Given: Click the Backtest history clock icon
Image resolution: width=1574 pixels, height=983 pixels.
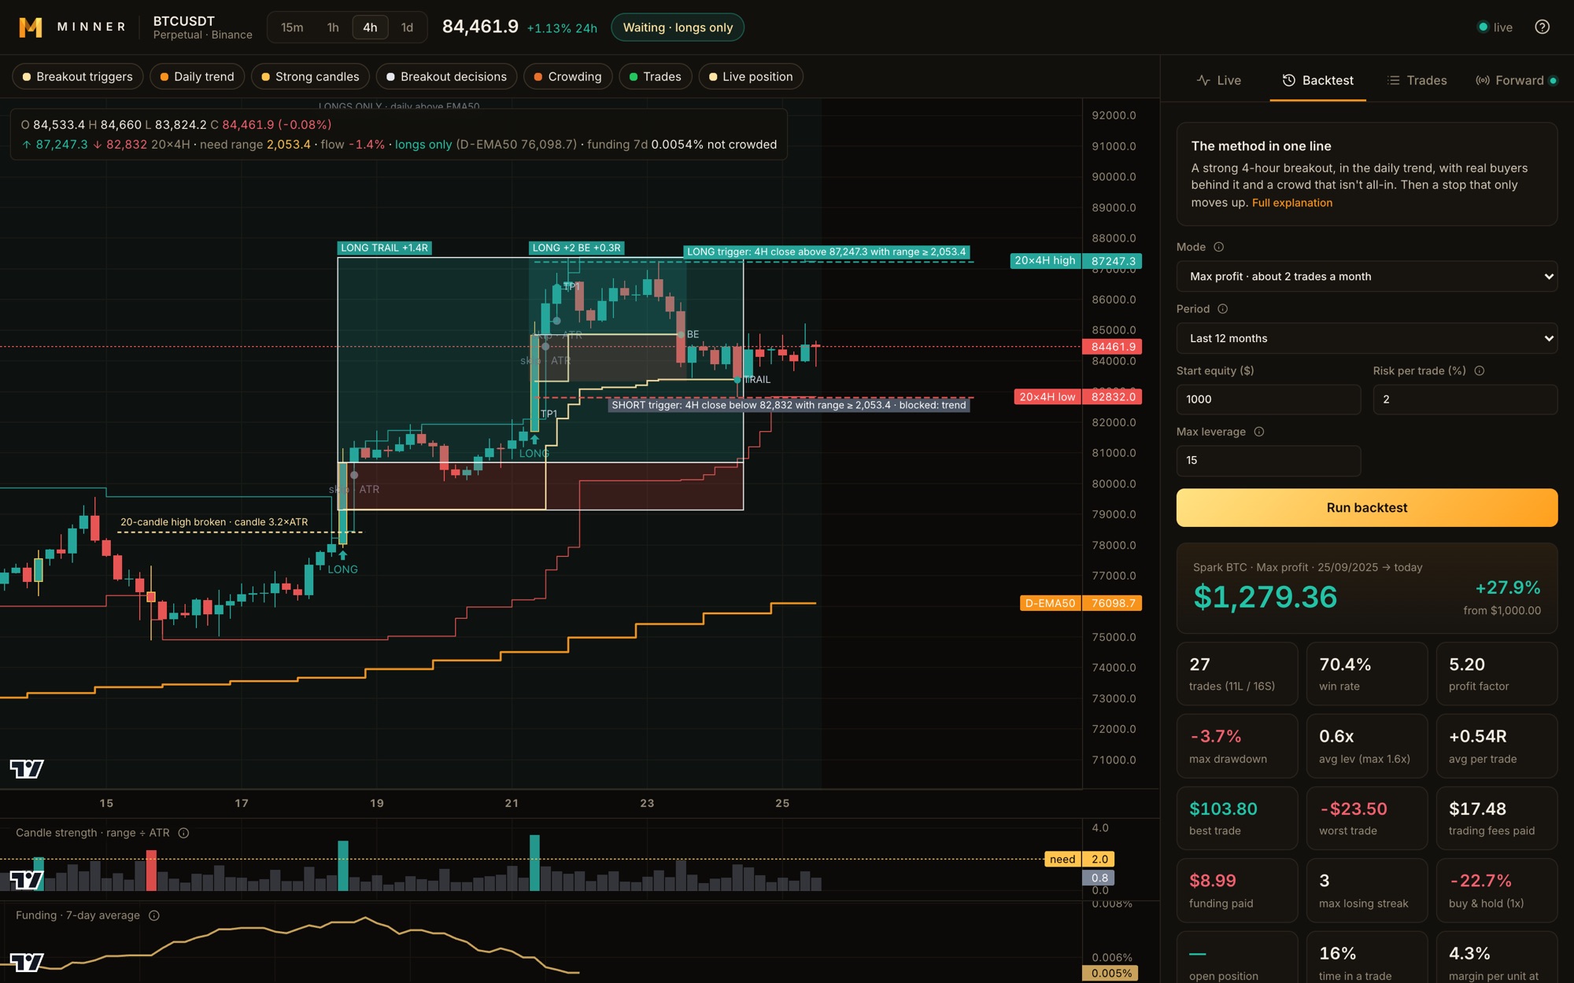Looking at the screenshot, I should click(1289, 80).
